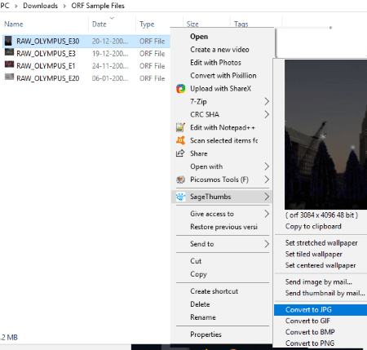The image size is (367, 350).
Task: Select Cut from context menu
Action: [196, 261]
